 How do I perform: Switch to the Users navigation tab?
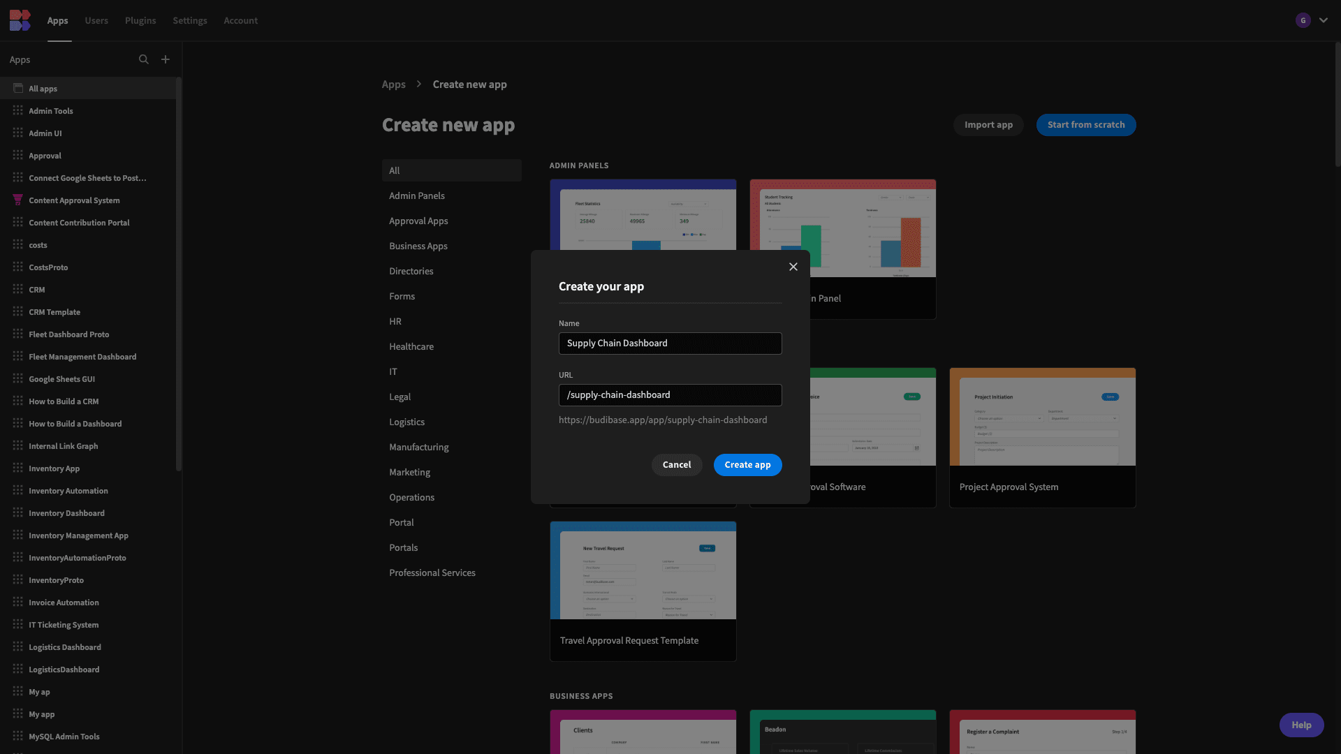96,20
